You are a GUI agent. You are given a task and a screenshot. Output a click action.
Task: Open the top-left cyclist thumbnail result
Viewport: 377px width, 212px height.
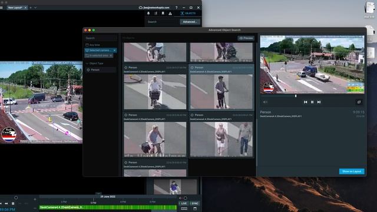155,52
